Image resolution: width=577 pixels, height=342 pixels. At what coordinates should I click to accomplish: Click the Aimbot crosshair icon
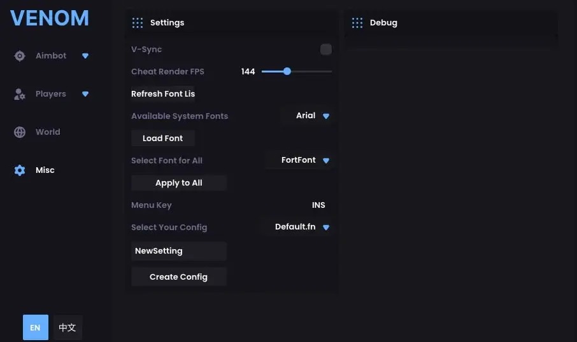pyautogui.click(x=20, y=56)
